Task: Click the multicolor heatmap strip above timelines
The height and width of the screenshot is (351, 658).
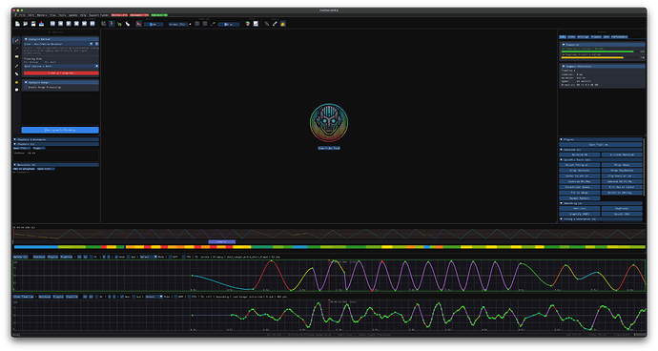Action: [x=329, y=247]
